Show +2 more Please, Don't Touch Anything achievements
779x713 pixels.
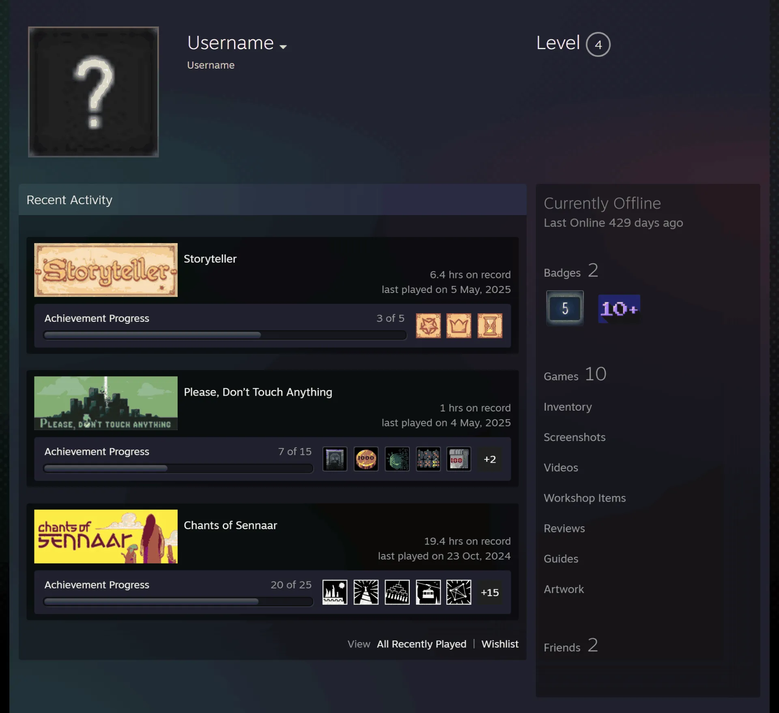click(x=490, y=459)
